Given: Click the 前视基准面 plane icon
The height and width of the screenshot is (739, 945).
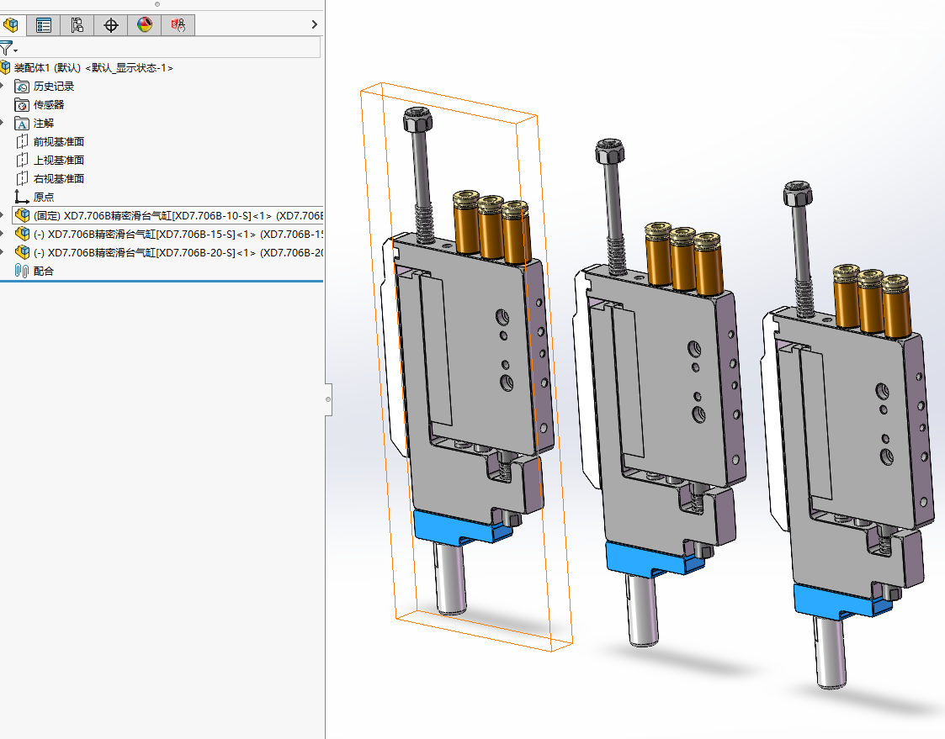Looking at the screenshot, I should tap(22, 141).
